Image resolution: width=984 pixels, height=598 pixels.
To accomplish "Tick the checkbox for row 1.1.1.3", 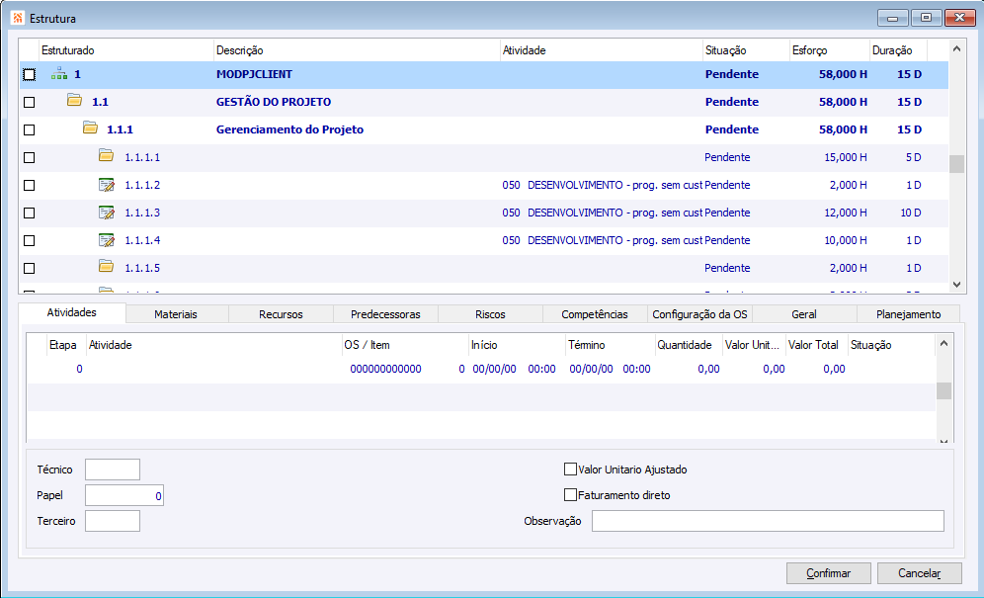I will pos(29,213).
